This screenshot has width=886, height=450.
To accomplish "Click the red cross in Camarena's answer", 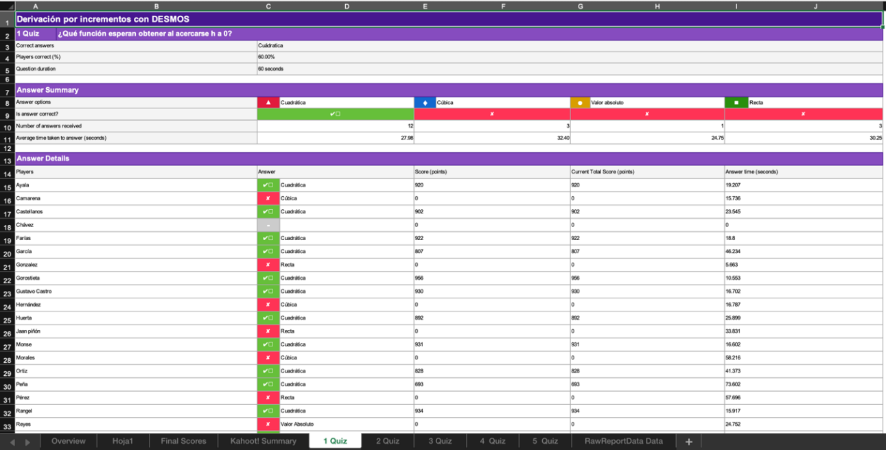I will tap(268, 198).
